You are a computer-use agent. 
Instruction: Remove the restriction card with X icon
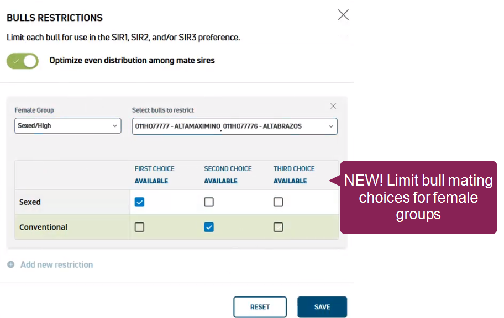(x=333, y=106)
